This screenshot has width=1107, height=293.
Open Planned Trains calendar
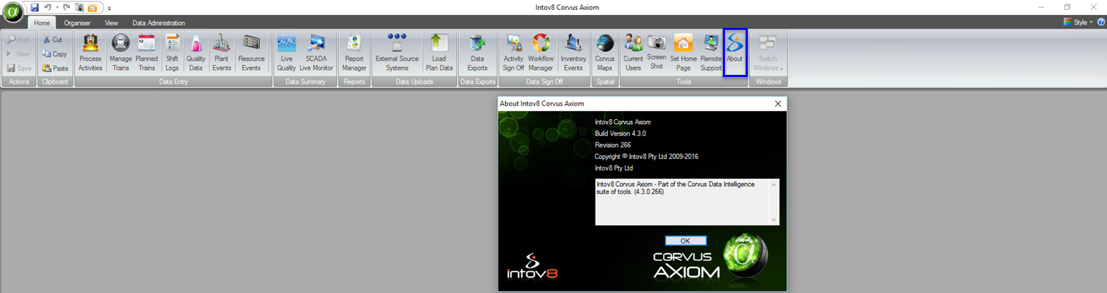tap(146, 53)
